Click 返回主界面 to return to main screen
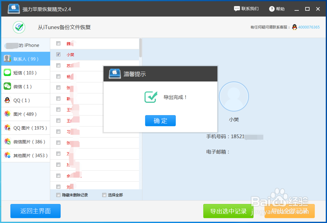The width and height of the screenshot is (327, 223). (x=35, y=211)
